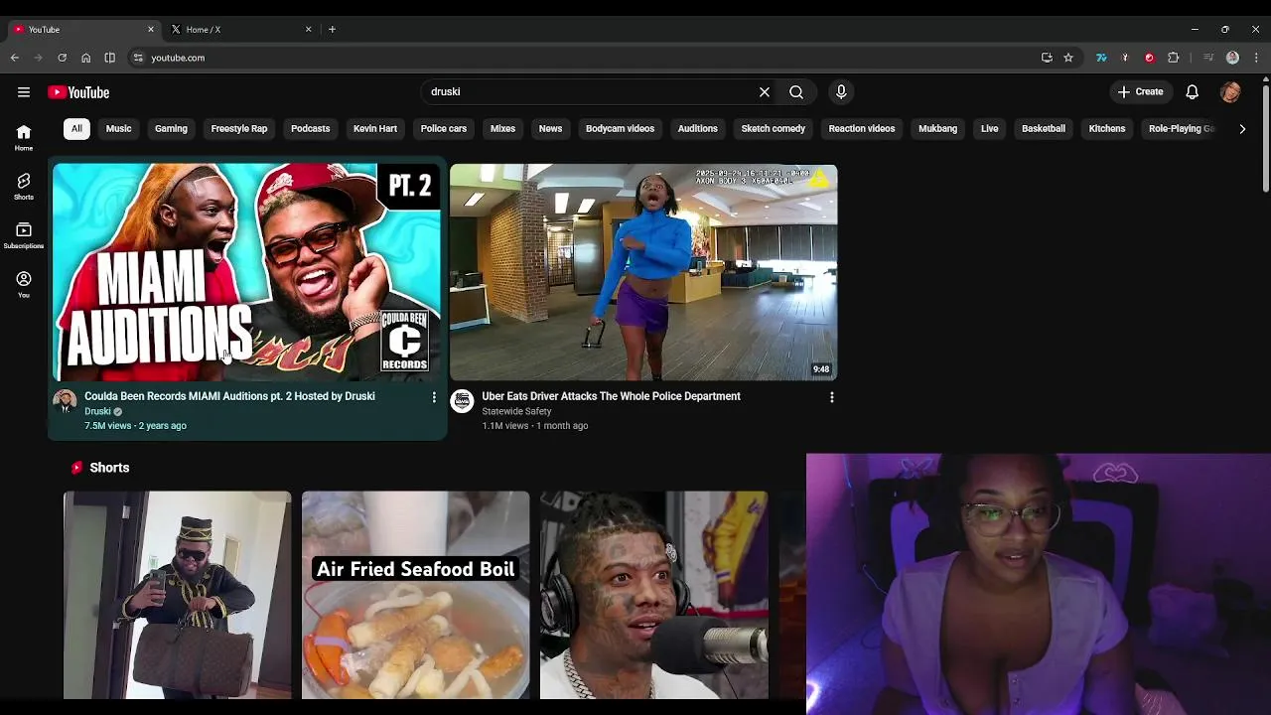The height and width of the screenshot is (715, 1271).
Task: Open the YouTube hamburger guide menu
Action: [x=24, y=92]
